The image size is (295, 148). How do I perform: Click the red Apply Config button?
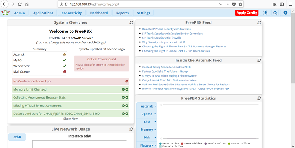click(x=247, y=13)
